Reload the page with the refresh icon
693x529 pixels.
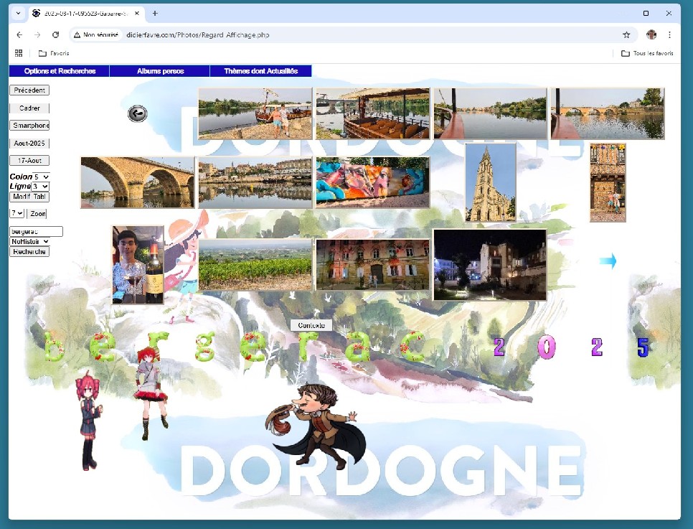click(x=55, y=34)
